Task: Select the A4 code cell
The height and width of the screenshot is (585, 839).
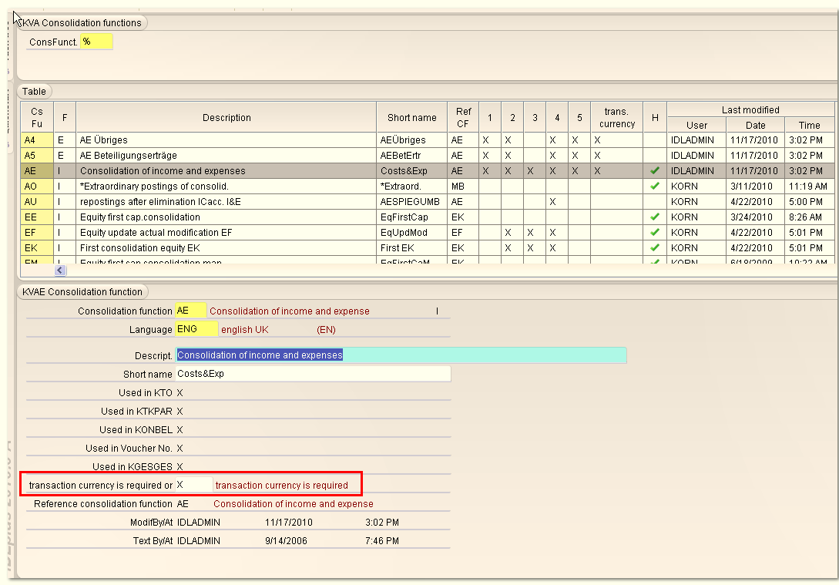Action: click(x=37, y=140)
